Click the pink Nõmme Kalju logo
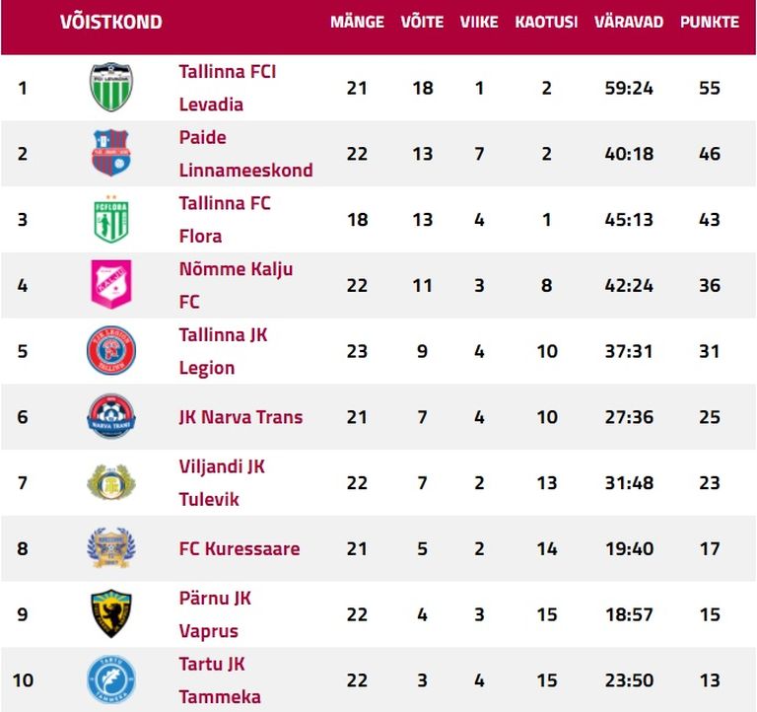The image size is (757, 712). (111, 285)
